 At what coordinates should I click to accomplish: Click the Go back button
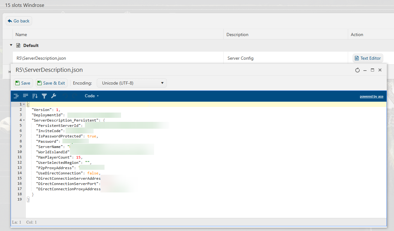click(19, 21)
